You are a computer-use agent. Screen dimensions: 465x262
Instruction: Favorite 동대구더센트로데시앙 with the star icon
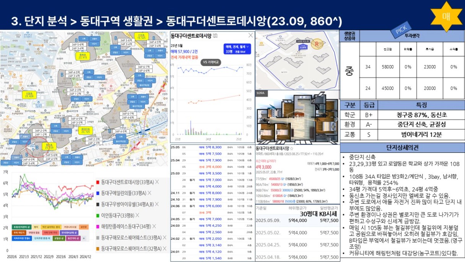291,148
